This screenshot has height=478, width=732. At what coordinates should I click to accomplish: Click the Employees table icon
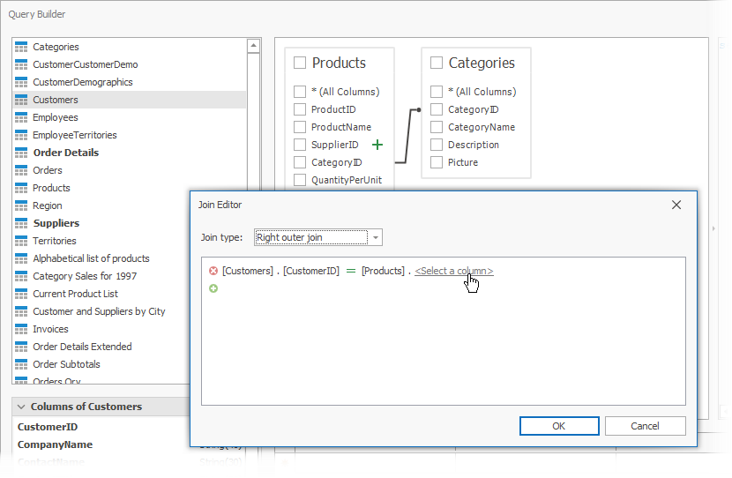(x=22, y=117)
